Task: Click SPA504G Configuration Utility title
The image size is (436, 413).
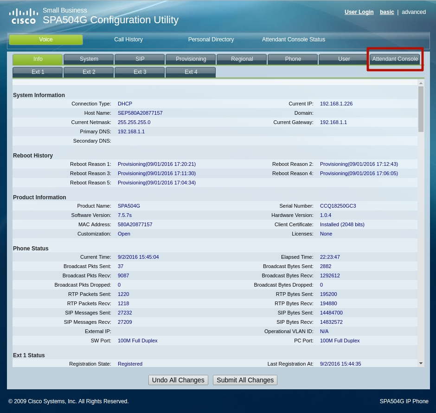Action: click(110, 20)
